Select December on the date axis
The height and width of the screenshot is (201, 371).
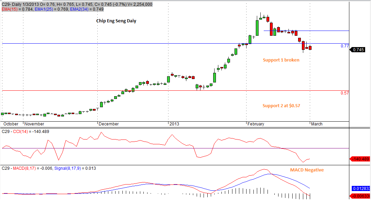pos(109,124)
